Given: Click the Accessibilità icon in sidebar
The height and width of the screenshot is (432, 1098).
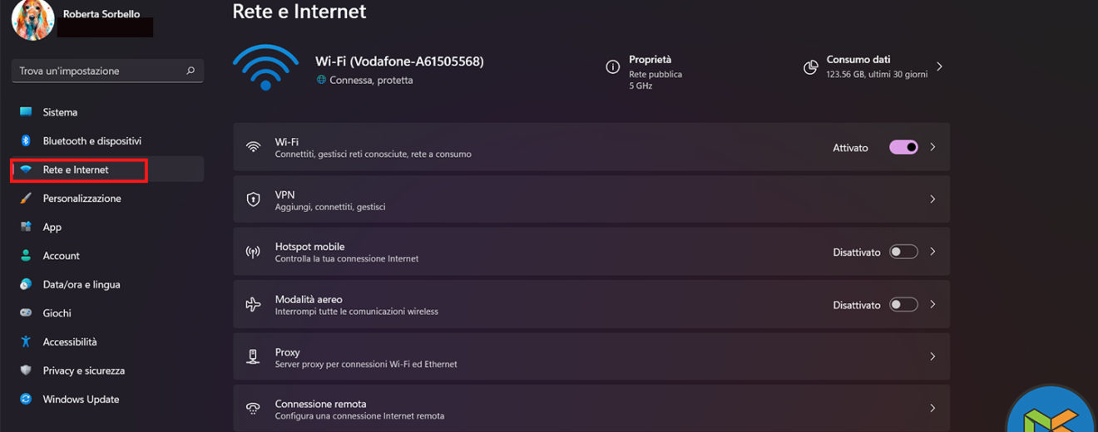Looking at the screenshot, I should pyautogui.click(x=26, y=341).
